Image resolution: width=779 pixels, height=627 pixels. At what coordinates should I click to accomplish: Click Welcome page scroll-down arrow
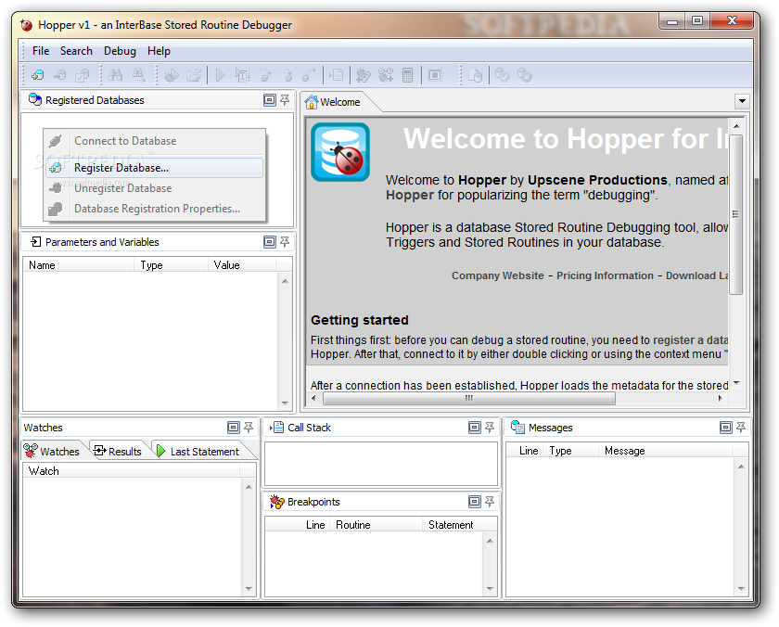[x=736, y=383]
